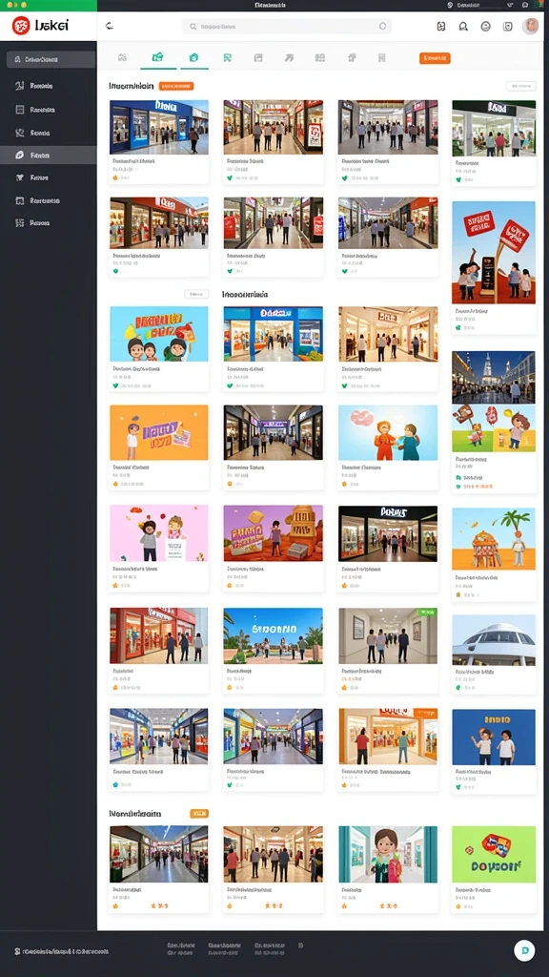Click the round chat bubble in the footer corner
Screen dimensions: 549x977
(x=524, y=950)
